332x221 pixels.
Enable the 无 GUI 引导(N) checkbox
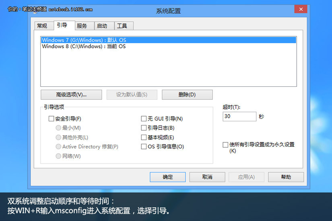click(144, 119)
